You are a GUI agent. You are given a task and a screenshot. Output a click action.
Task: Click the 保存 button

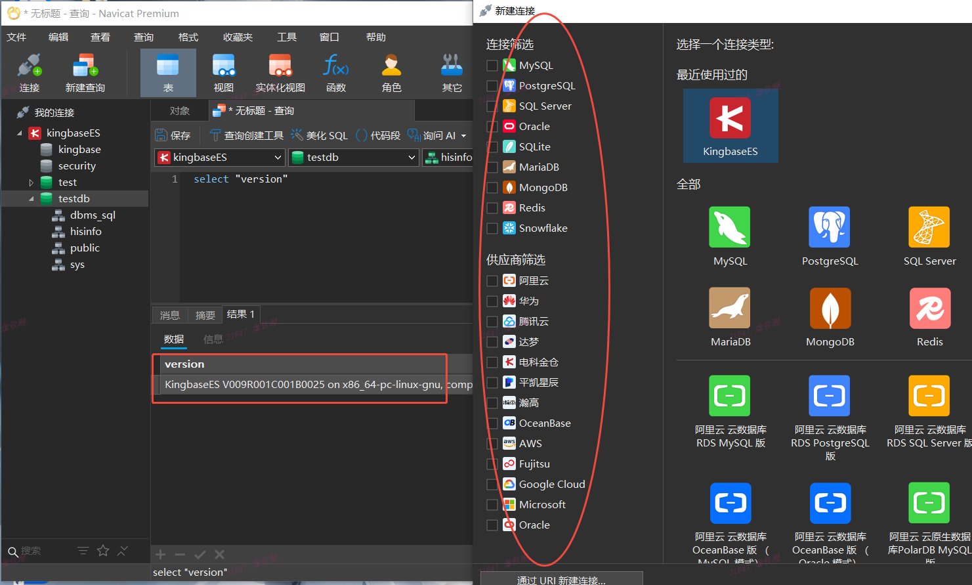173,136
